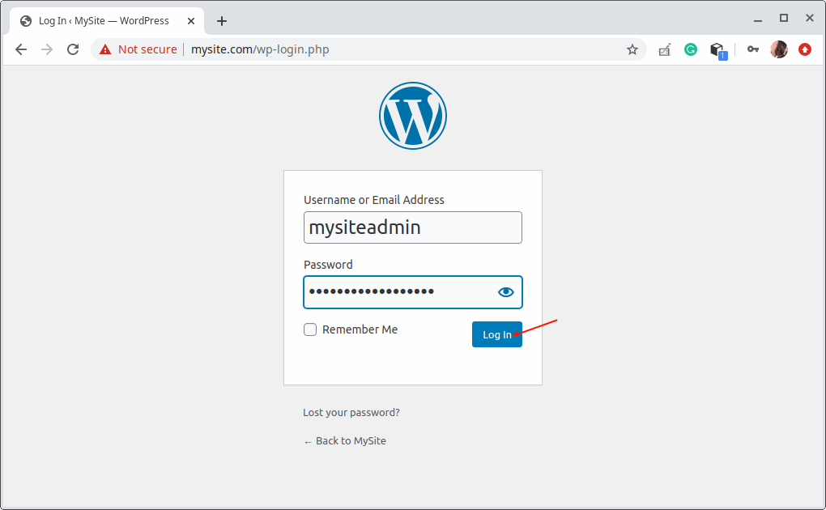Select the Log In MySite WordPress tab
The width and height of the screenshot is (826, 510).
tap(104, 21)
